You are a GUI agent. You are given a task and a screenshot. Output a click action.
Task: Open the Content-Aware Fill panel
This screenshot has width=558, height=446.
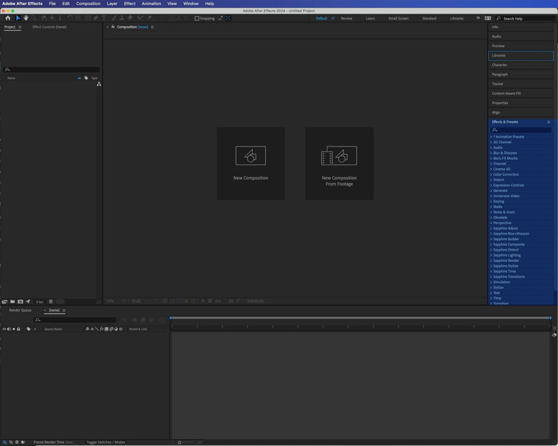click(x=521, y=93)
